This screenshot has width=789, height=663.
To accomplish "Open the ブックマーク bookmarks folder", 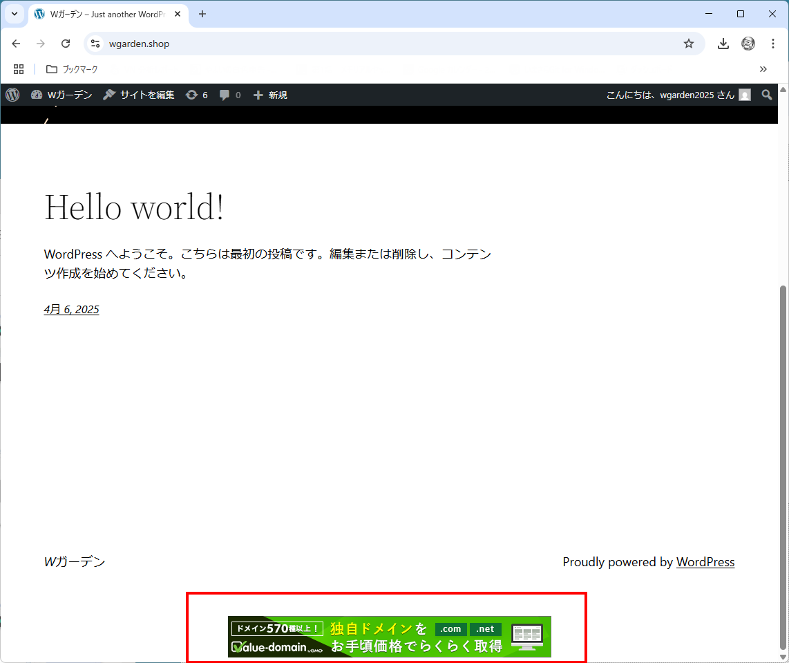I will [x=72, y=69].
